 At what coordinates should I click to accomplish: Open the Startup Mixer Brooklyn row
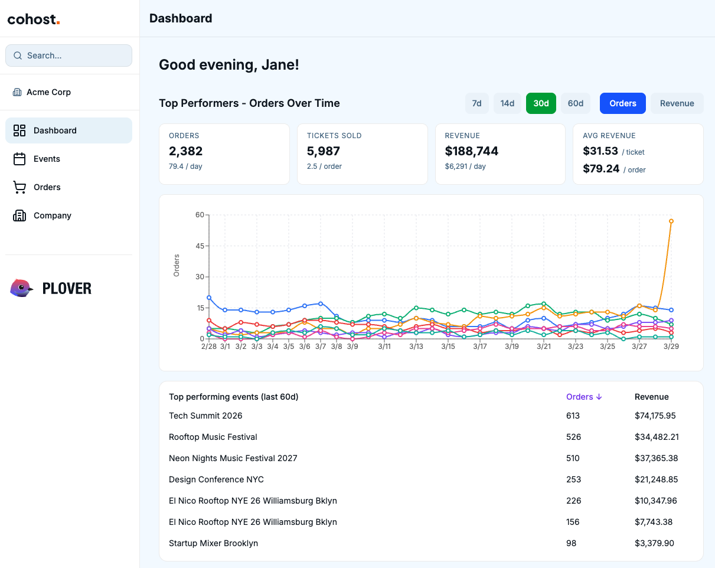pyautogui.click(x=431, y=543)
